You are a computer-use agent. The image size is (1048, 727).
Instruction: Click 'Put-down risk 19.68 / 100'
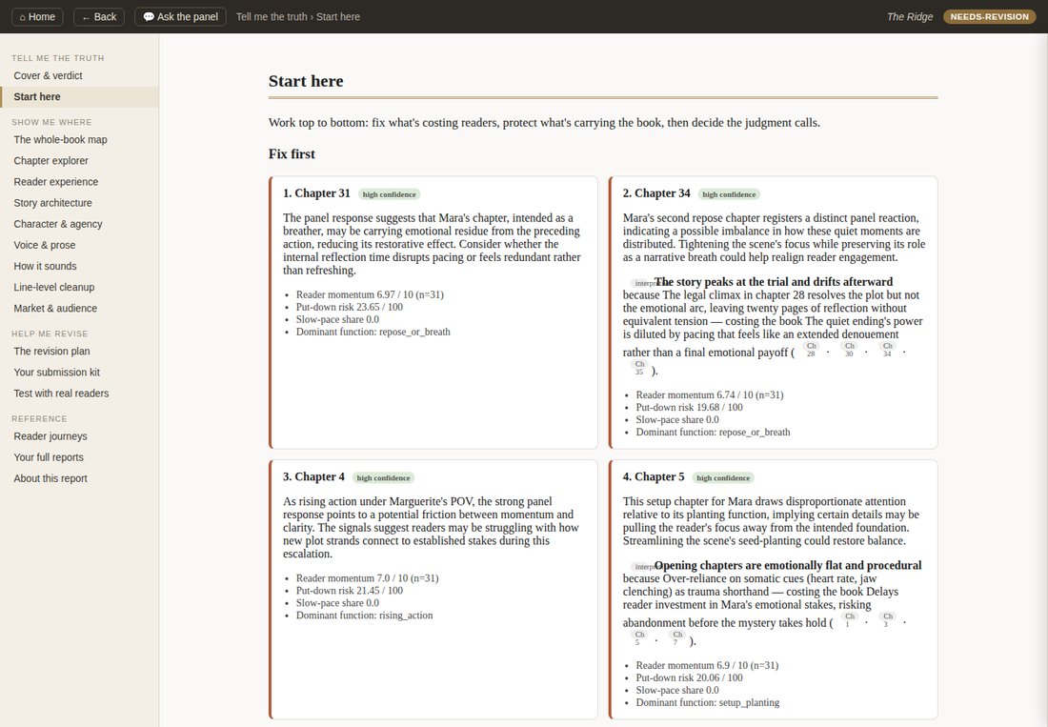(689, 408)
